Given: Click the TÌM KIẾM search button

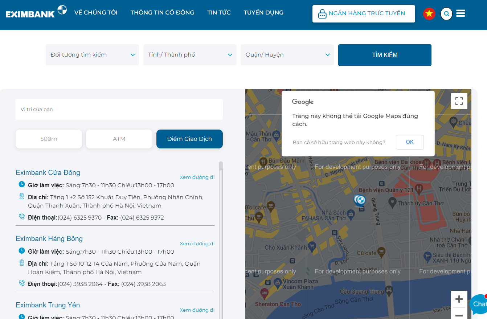Looking at the screenshot, I should [x=385, y=55].
